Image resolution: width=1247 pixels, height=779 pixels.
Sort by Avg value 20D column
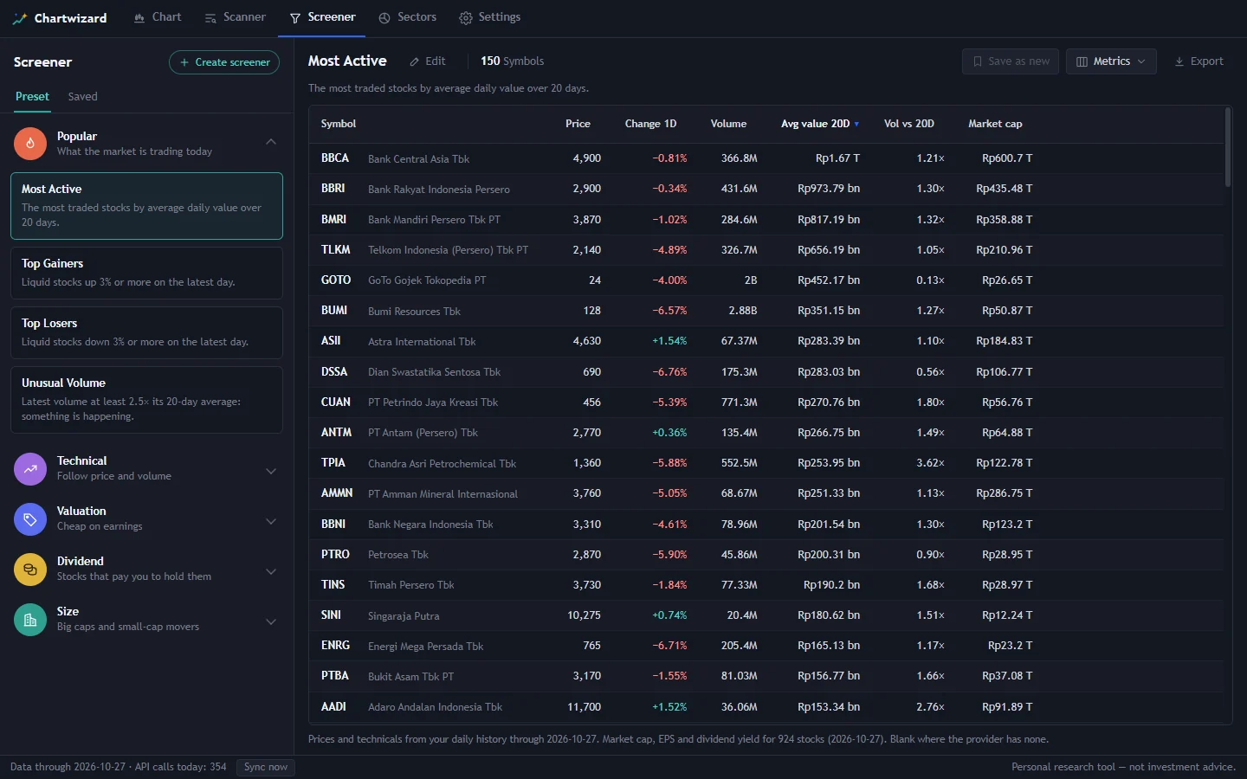tap(820, 124)
